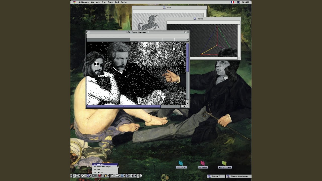Click the horizontal scrollbar thumb in Circus Company
The image size is (322, 181).
pyautogui.click(x=124, y=106)
